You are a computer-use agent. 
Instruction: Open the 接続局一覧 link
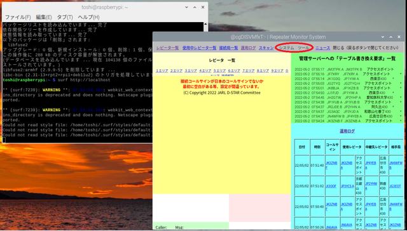pos(228,48)
